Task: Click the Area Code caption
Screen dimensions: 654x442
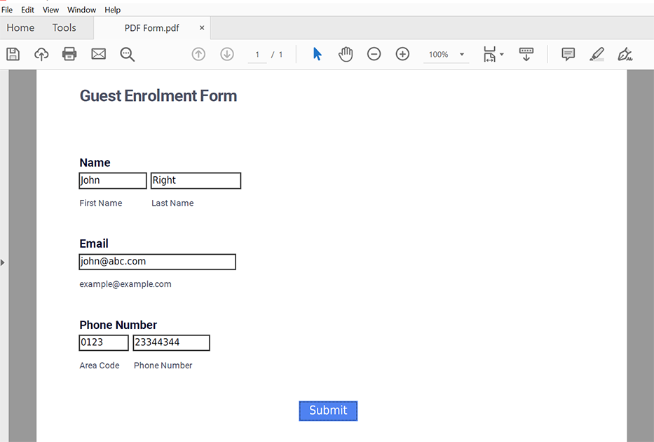Action: pos(100,366)
